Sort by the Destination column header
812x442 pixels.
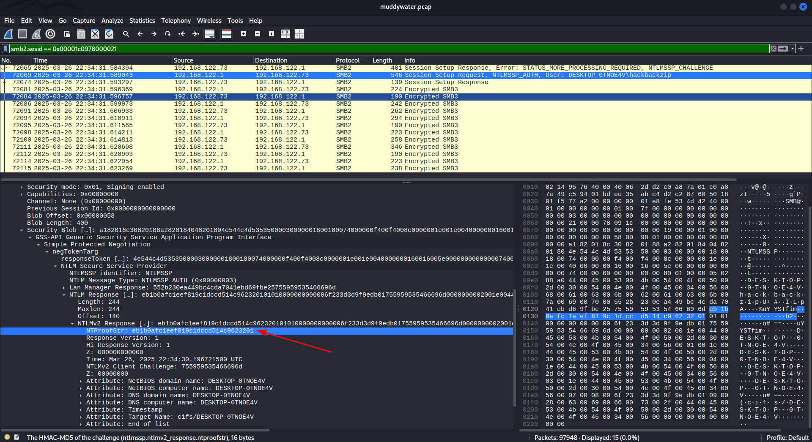tap(294, 60)
